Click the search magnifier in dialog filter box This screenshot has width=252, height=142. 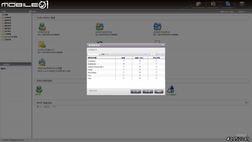click(x=100, y=54)
